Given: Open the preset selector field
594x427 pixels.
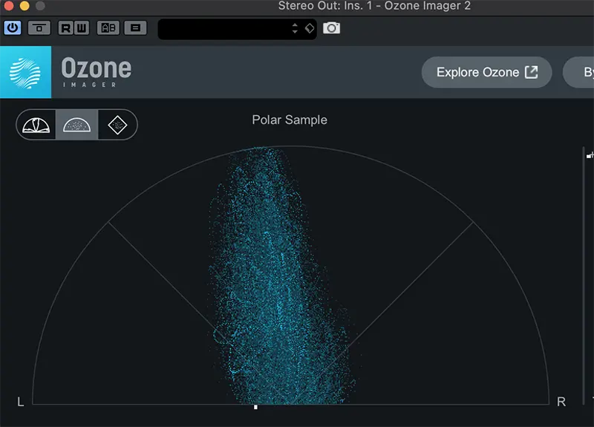Looking at the screenshot, I should click(x=223, y=28).
